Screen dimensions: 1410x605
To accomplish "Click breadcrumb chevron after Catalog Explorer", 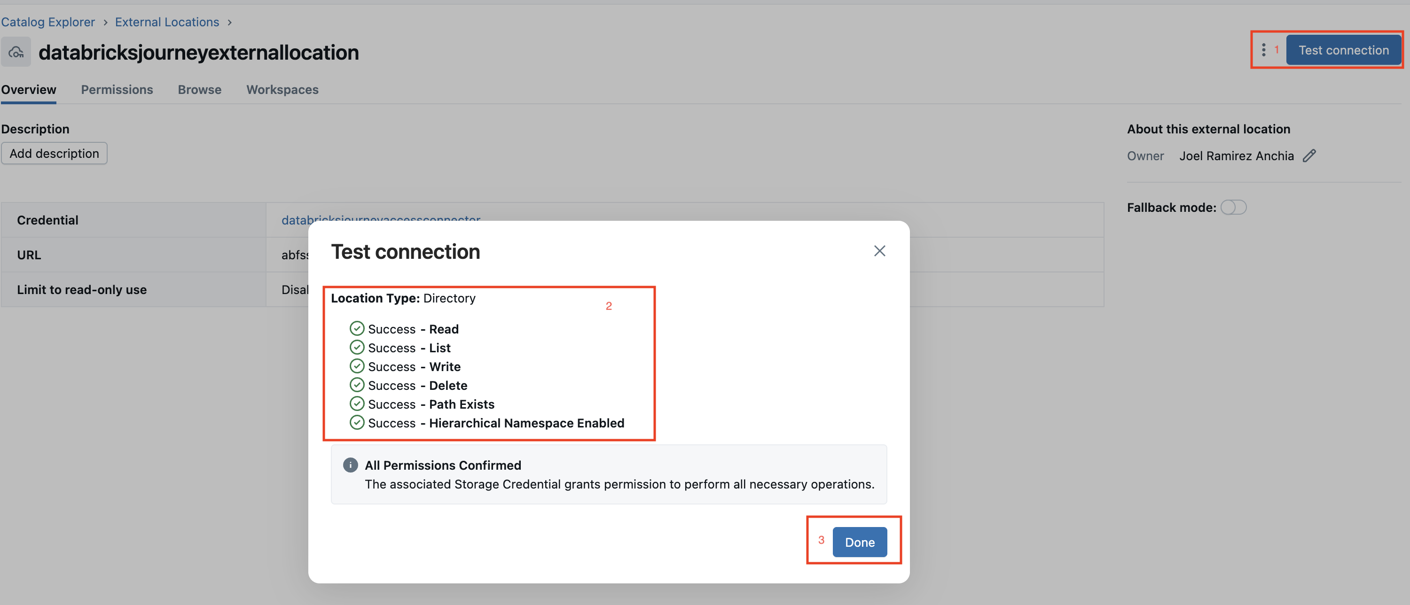I will 105,23.
